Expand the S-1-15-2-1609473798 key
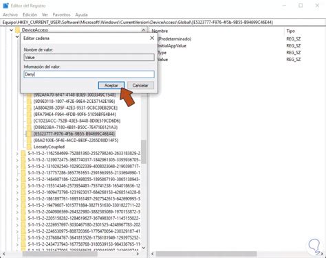This screenshot has width=326, height=258. pos(17,193)
